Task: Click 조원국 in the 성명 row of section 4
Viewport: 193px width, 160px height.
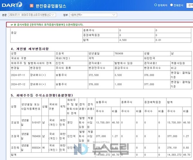Action: 60,53
